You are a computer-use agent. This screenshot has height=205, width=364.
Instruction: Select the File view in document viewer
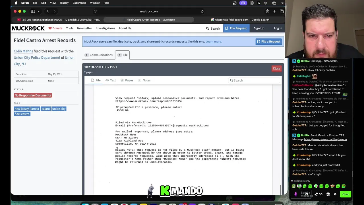pos(96,80)
